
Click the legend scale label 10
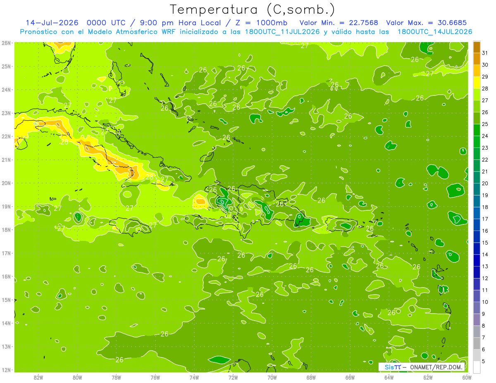coord(484,302)
